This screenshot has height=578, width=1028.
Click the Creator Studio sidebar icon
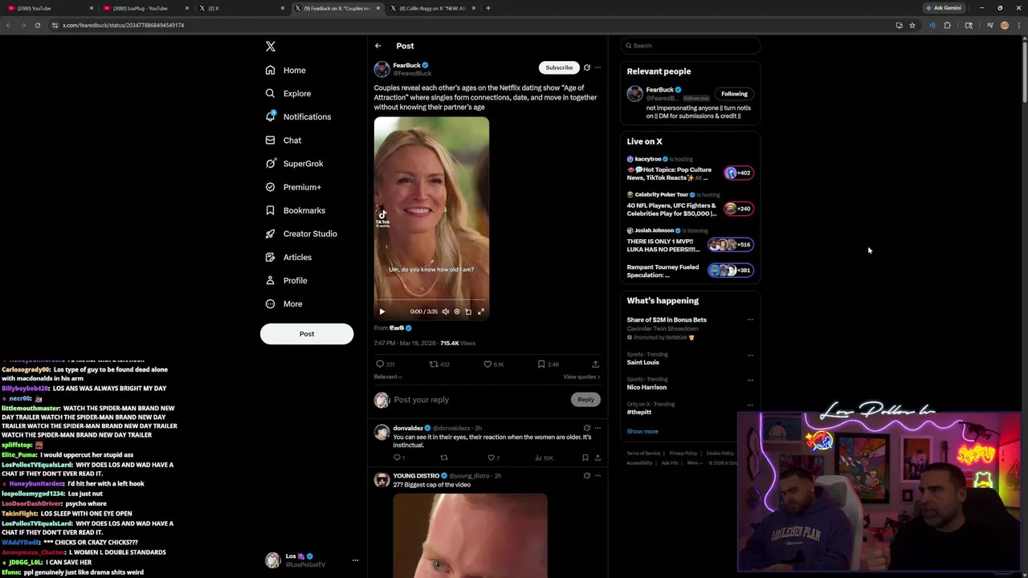pyautogui.click(x=271, y=234)
